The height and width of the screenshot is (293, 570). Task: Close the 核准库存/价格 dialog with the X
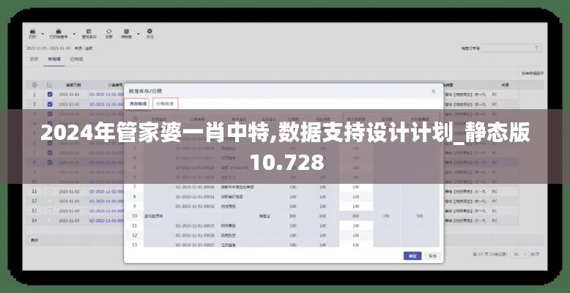pos(433,92)
